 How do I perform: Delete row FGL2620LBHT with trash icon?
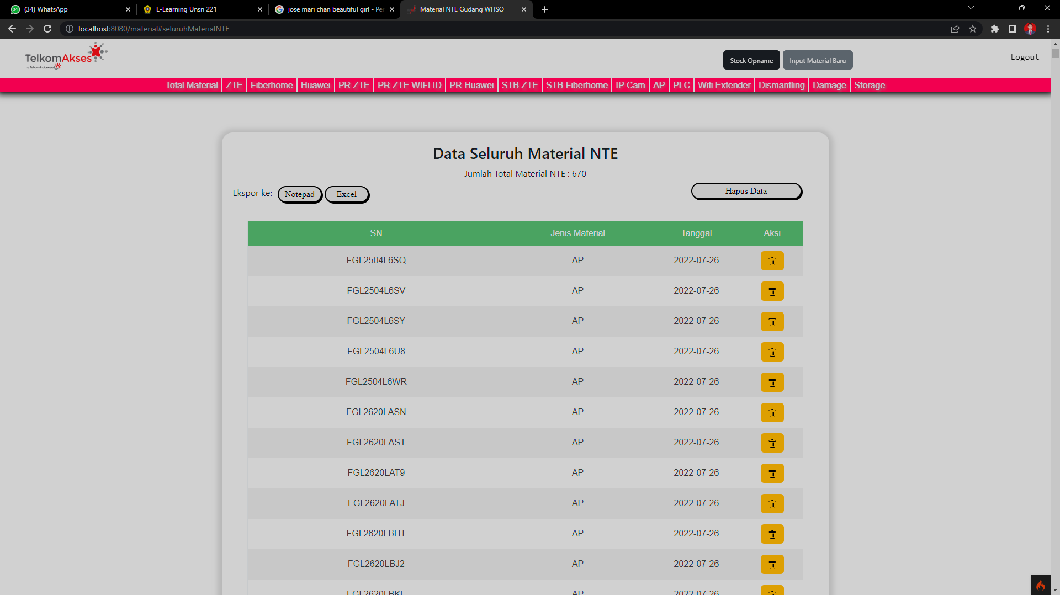point(772,534)
